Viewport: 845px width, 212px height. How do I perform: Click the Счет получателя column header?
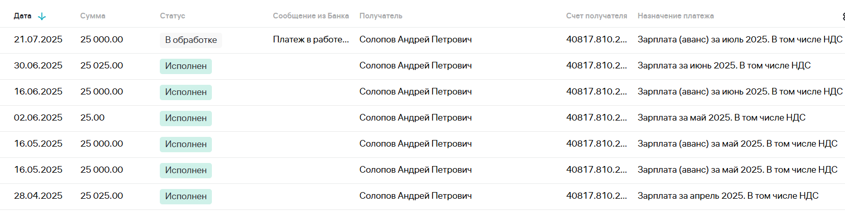click(x=596, y=16)
